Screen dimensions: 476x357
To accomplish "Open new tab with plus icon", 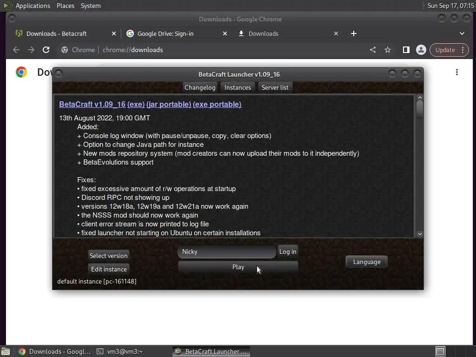I will click(354, 33).
